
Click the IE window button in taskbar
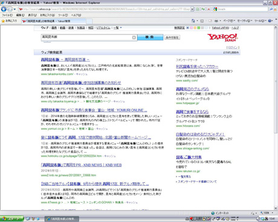(62, 219)
